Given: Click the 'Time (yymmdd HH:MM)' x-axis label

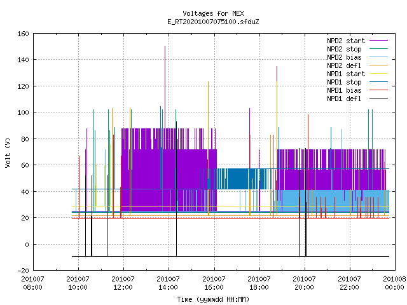Looking at the screenshot, I should pos(213,299).
